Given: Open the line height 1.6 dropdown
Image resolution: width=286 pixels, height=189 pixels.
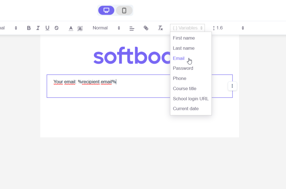Looking at the screenshot, I should [x=228, y=28].
